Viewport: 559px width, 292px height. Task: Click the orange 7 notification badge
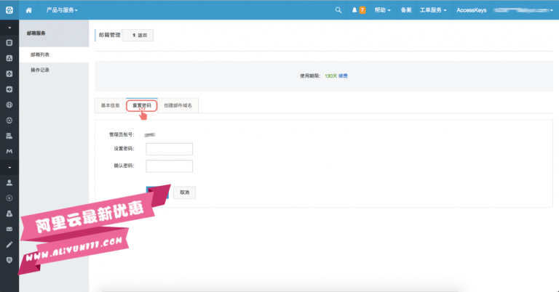pos(362,10)
